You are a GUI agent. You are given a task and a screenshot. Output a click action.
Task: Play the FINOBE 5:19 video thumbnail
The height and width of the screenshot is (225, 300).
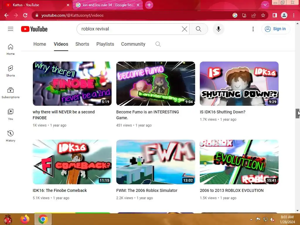click(72, 83)
